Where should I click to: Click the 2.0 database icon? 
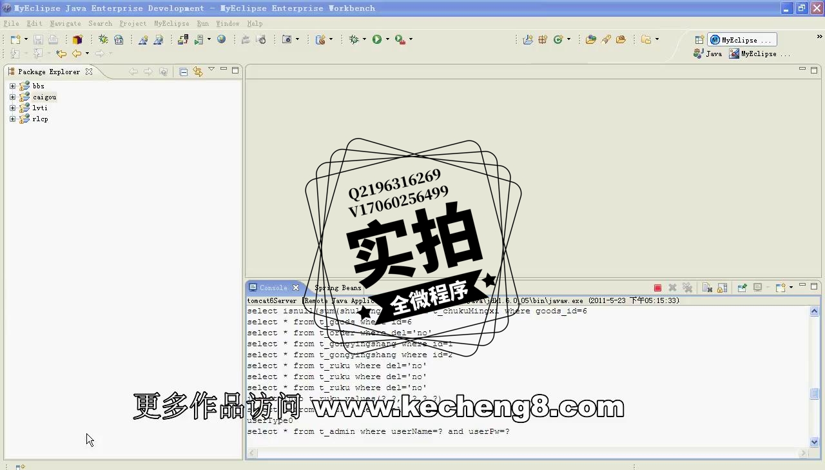[x=119, y=39]
